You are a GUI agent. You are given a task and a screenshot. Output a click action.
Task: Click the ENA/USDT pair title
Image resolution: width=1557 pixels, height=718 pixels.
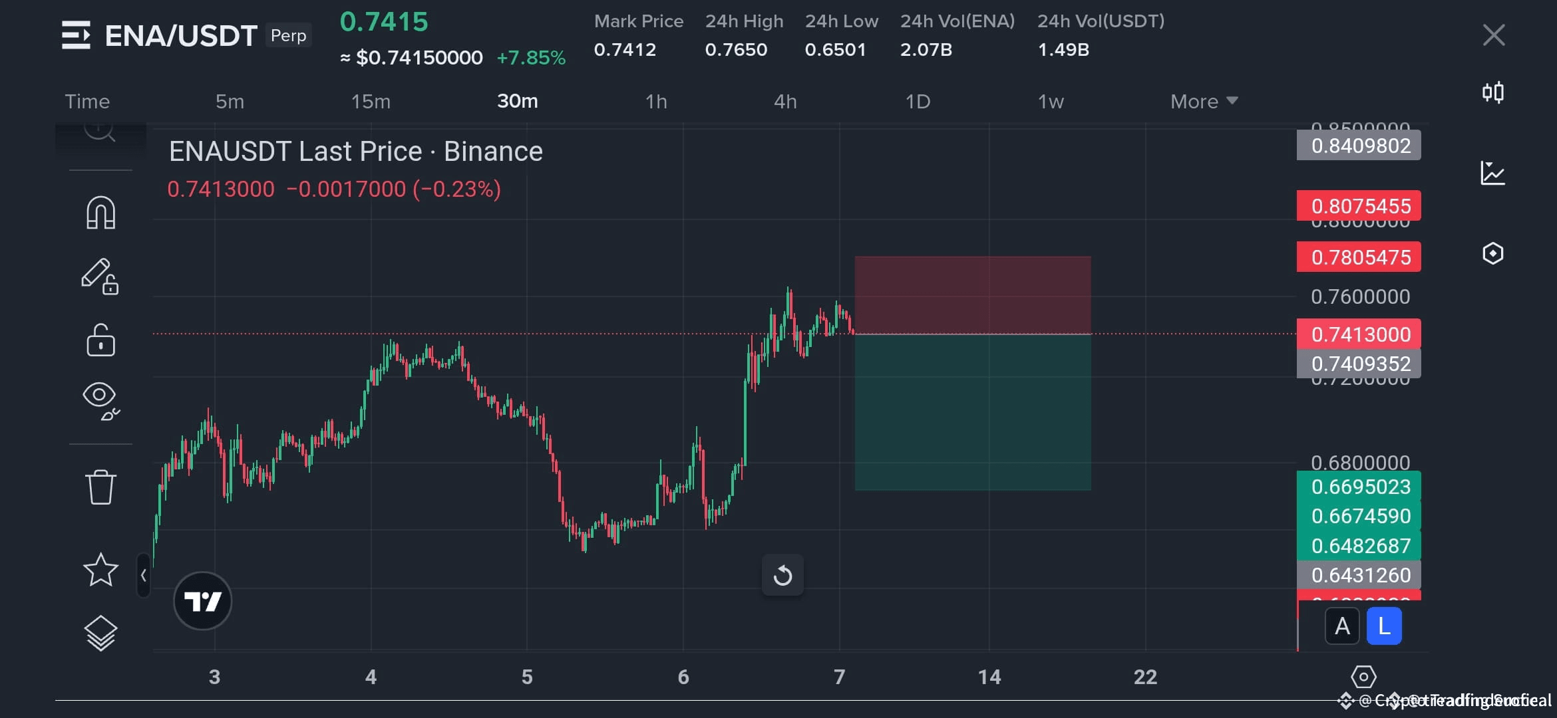point(181,36)
